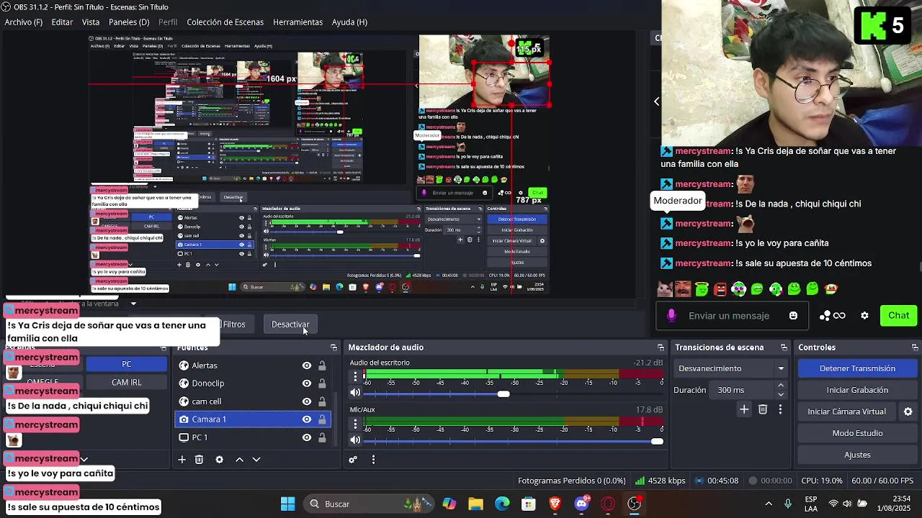Screen dimensions: 922x518
Task: Select the cat emote in chat
Action: 665,289
